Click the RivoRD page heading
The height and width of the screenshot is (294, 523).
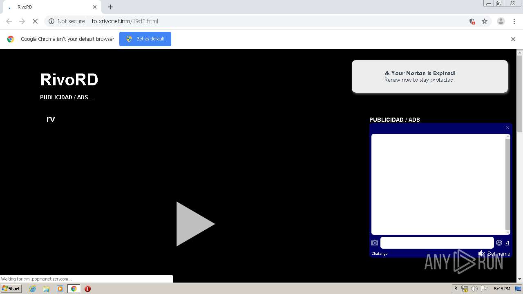69,80
